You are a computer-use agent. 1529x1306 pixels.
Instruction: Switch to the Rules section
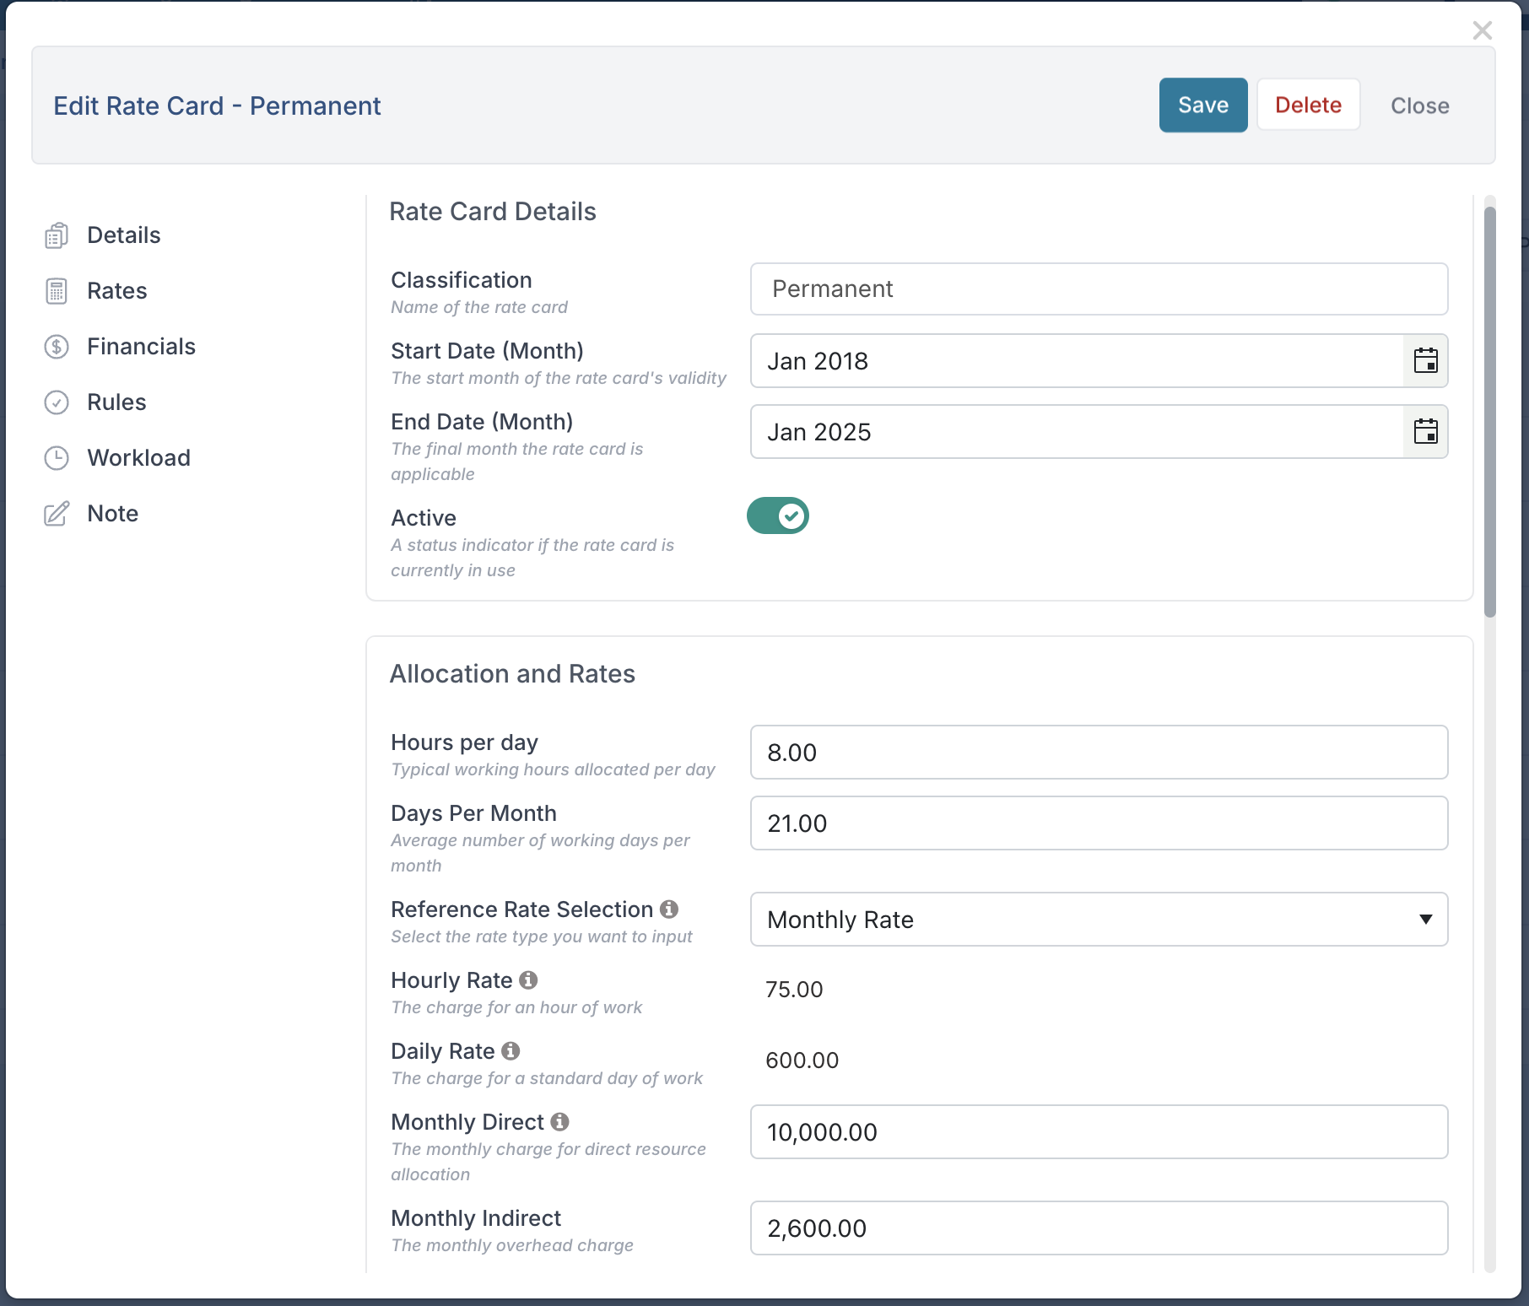(x=117, y=402)
